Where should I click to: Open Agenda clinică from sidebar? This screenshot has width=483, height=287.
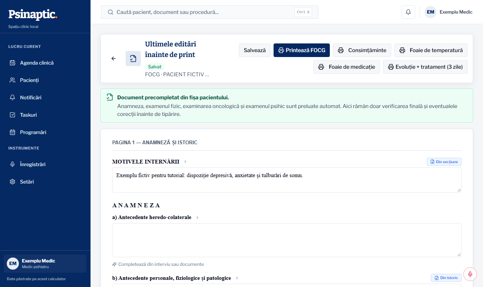point(45,63)
